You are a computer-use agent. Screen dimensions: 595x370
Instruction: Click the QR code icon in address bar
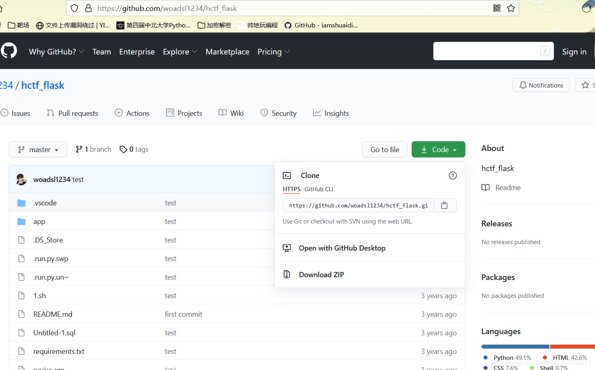click(x=497, y=8)
